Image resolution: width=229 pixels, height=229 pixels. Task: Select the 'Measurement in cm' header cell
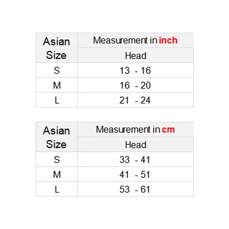tap(135, 130)
